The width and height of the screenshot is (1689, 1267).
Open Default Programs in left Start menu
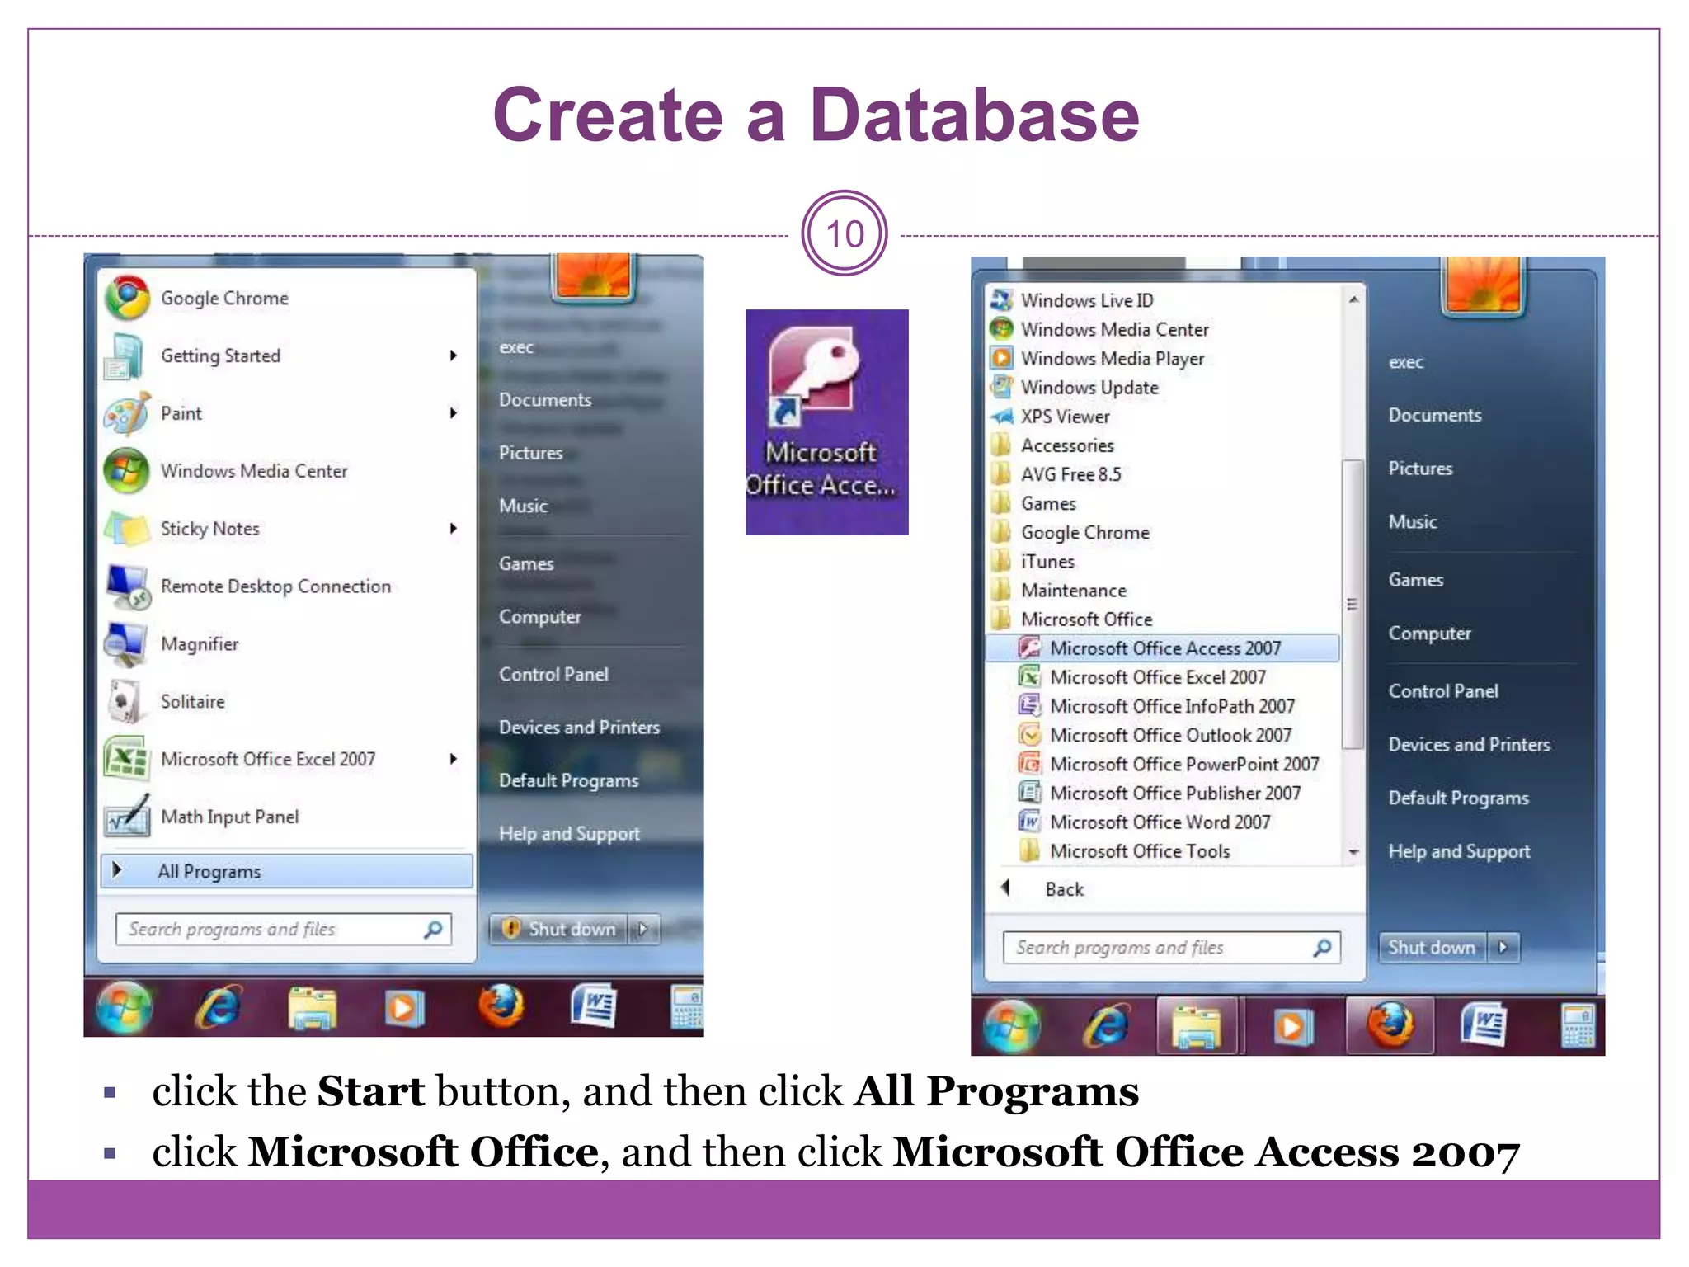pyautogui.click(x=568, y=780)
